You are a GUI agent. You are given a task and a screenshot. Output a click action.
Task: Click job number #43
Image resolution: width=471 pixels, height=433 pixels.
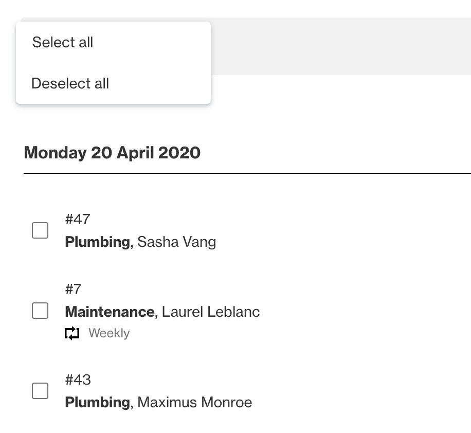coord(78,380)
